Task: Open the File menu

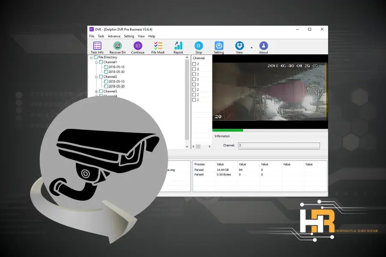Action: tap(92, 36)
